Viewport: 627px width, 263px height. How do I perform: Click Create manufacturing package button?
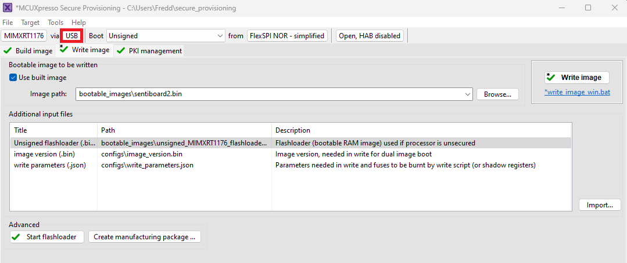pyautogui.click(x=144, y=237)
